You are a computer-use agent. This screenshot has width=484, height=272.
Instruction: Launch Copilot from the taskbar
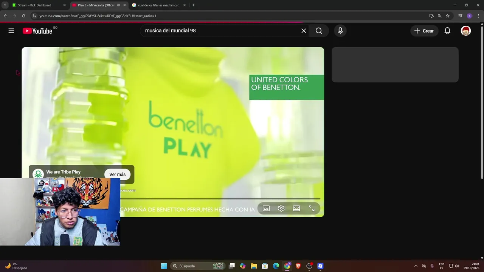click(x=243, y=266)
